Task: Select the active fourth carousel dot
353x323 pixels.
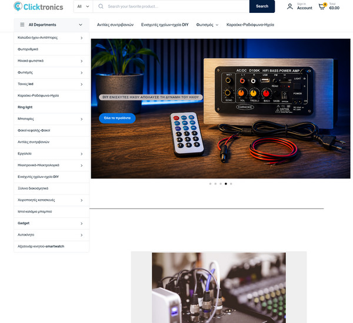Action: pos(226,184)
